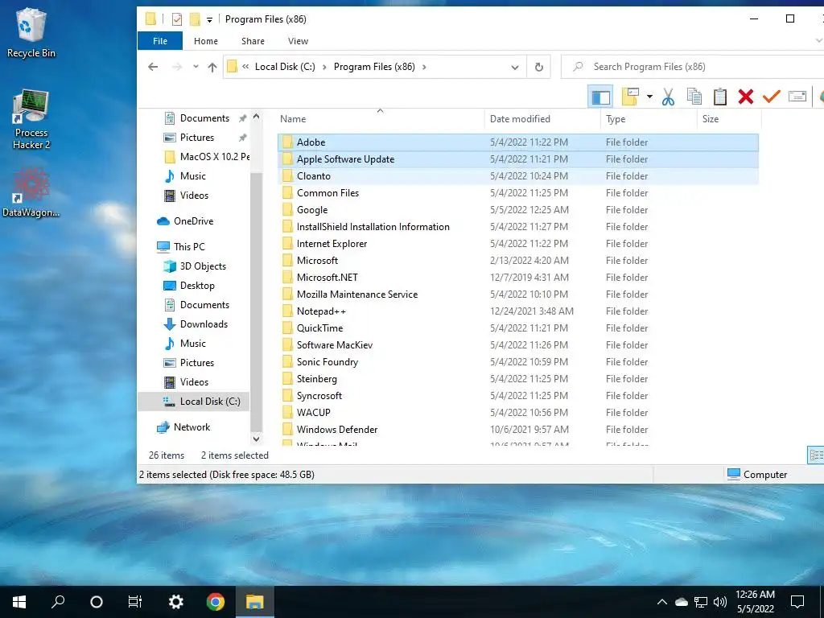
Task: Click the orange checkmark properties icon
Action: click(772, 97)
